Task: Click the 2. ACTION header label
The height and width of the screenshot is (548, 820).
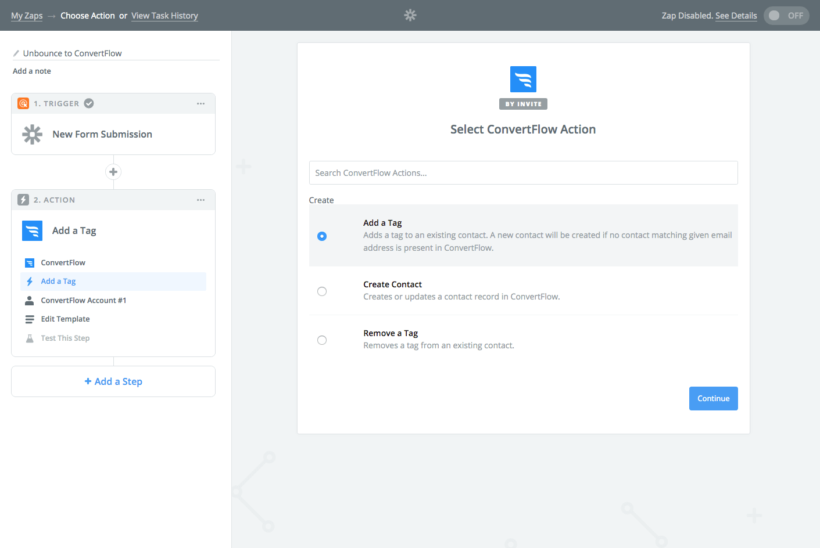Action: 54,200
